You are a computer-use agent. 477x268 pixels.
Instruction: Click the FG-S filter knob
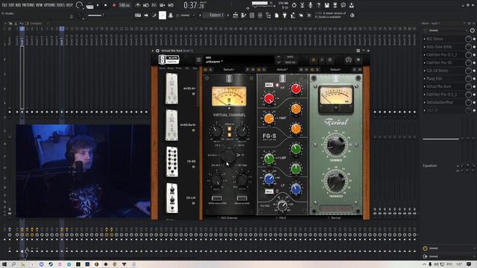pos(282,205)
